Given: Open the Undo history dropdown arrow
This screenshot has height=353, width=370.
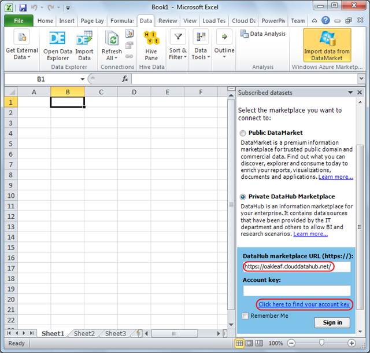Looking at the screenshot, I should (42, 8).
